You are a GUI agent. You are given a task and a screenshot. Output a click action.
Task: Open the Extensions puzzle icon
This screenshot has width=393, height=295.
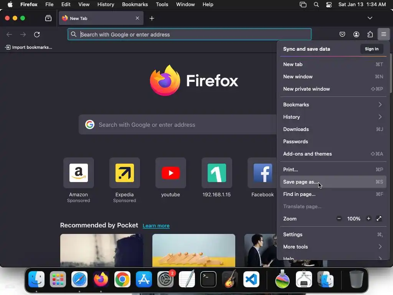pos(370,34)
